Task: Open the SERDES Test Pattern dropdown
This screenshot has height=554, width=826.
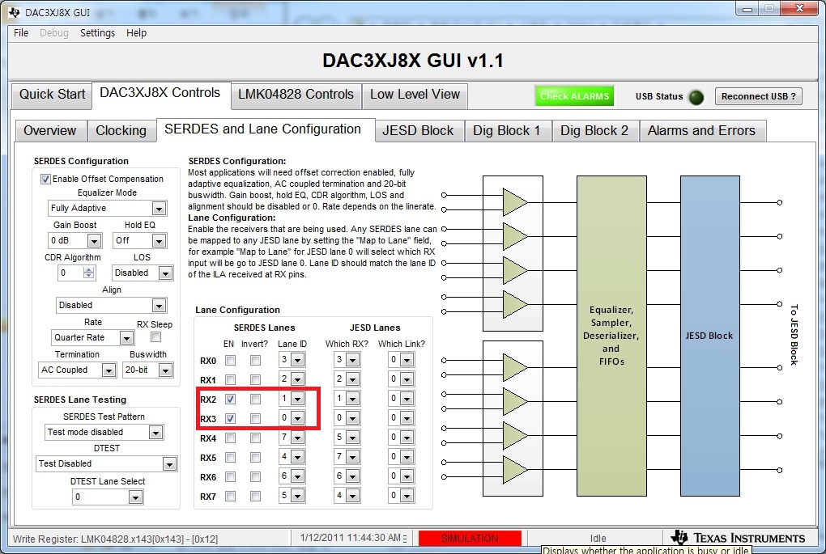Action: coord(155,433)
